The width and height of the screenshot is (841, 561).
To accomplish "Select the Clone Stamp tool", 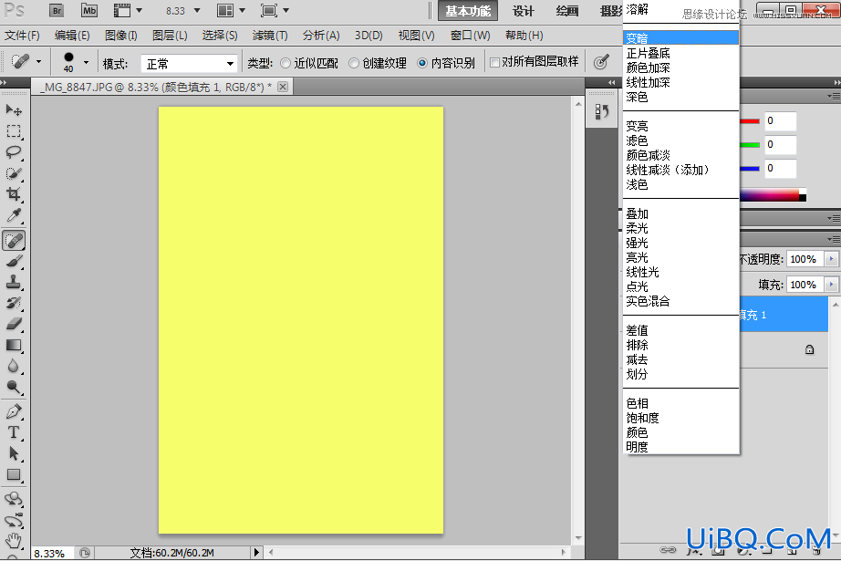I will [14, 282].
